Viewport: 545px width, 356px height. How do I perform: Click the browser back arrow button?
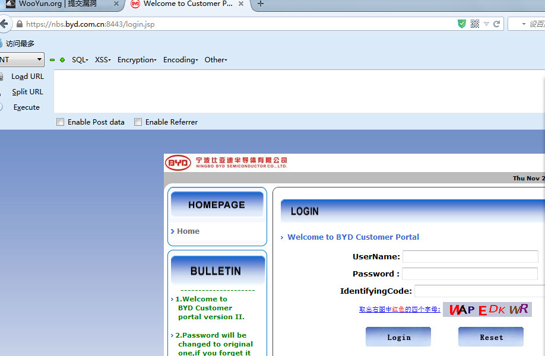tap(4, 24)
